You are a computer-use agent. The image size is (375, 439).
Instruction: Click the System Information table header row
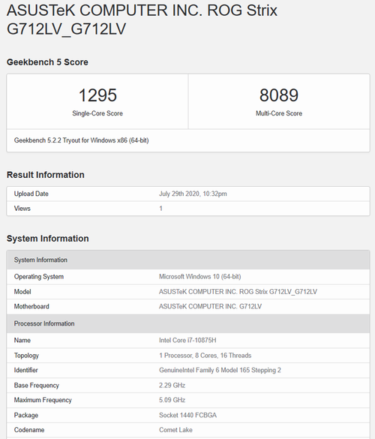click(188, 260)
